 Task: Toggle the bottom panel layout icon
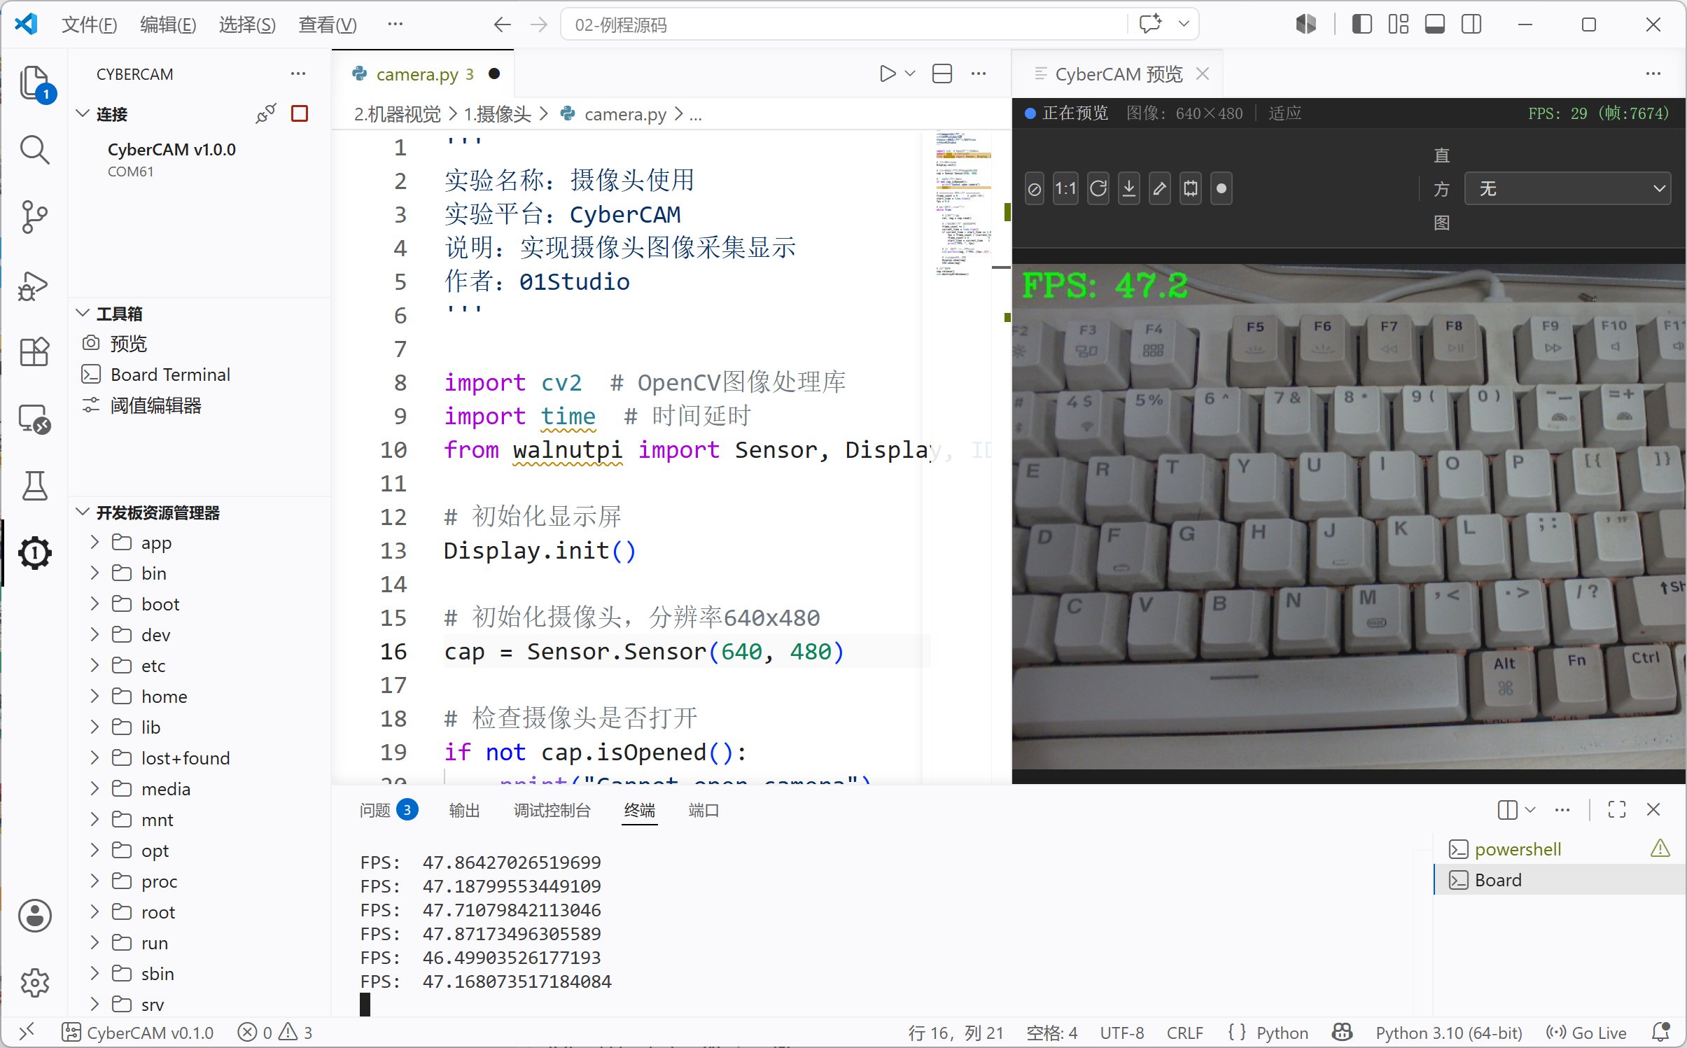coord(1434,25)
